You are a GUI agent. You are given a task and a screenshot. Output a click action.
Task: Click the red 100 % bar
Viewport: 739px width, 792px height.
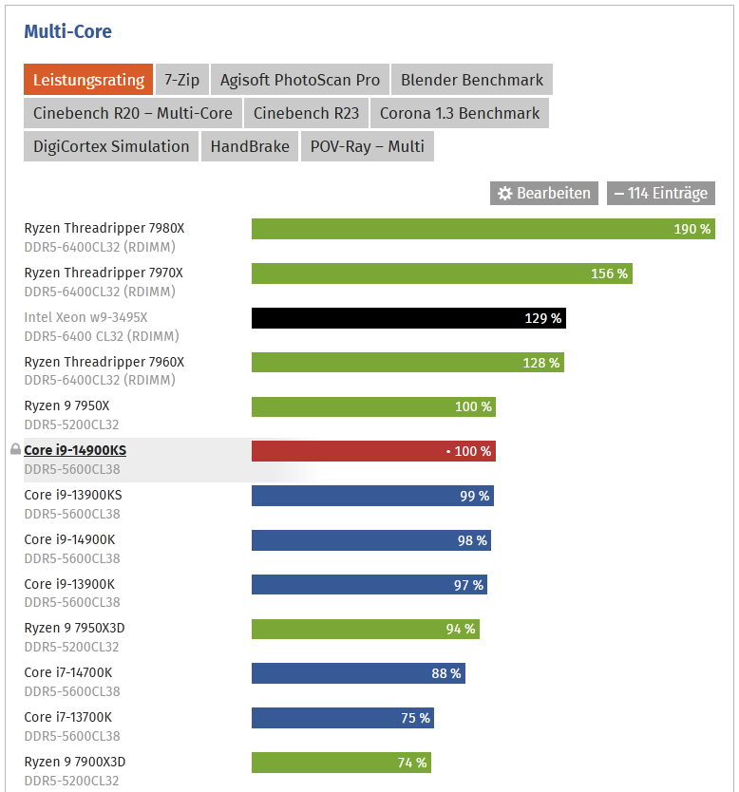coord(373,451)
